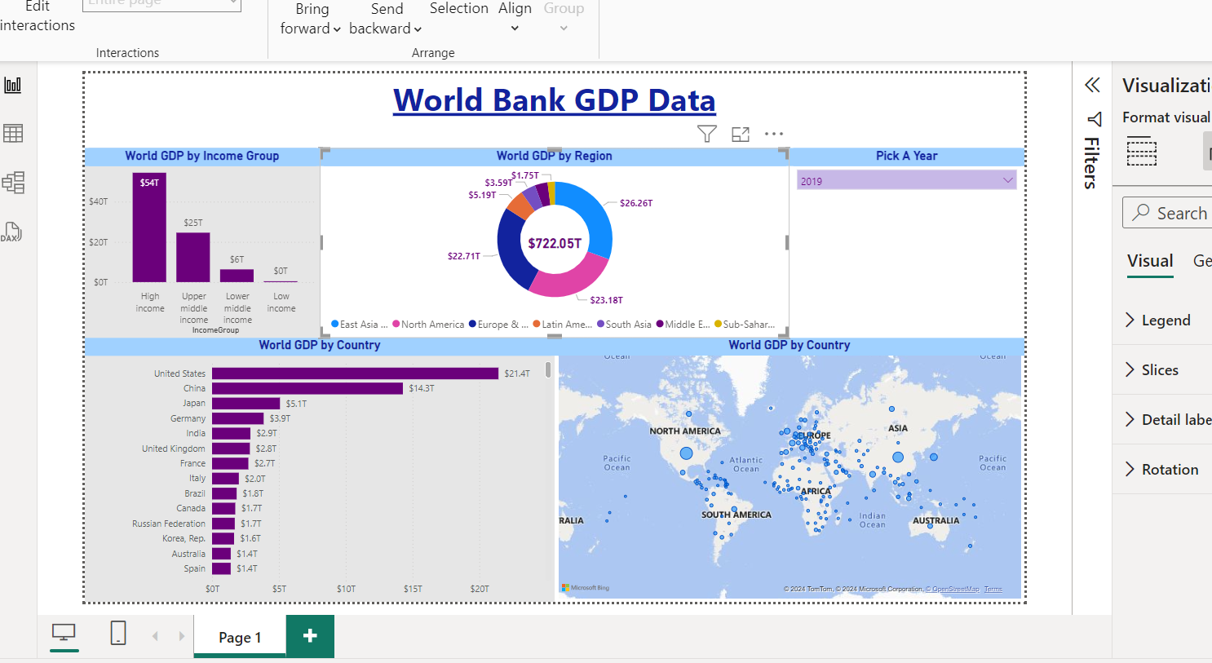Select the Japan bar in country chart
1212x663 pixels.
(x=245, y=403)
